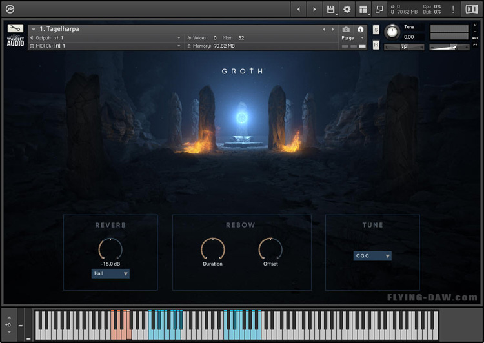Toggle the AUX sends view
Image resolution: width=484 pixels, height=343 pixels.
(x=475, y=38)
